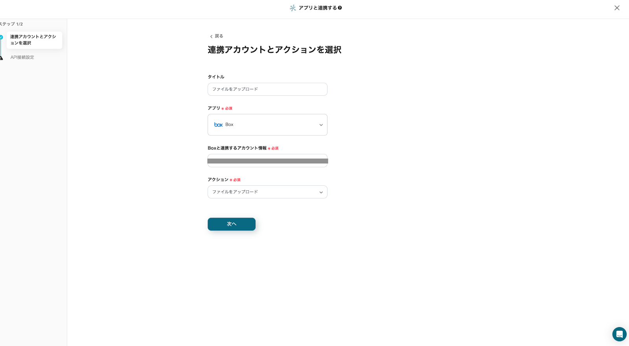The image size is (629, 346).
Task: Expand the アクション dropdown arrow
Action: pos(321,192)
